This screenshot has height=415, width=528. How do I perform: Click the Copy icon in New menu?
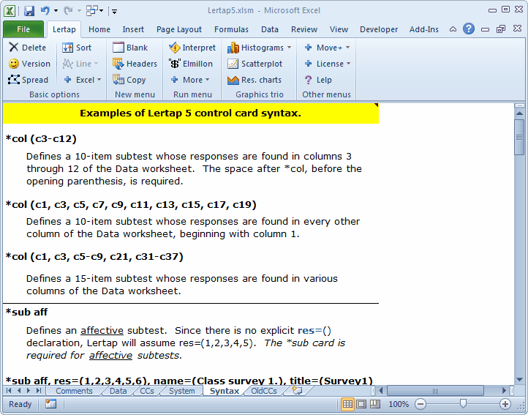tap(118, 80)
